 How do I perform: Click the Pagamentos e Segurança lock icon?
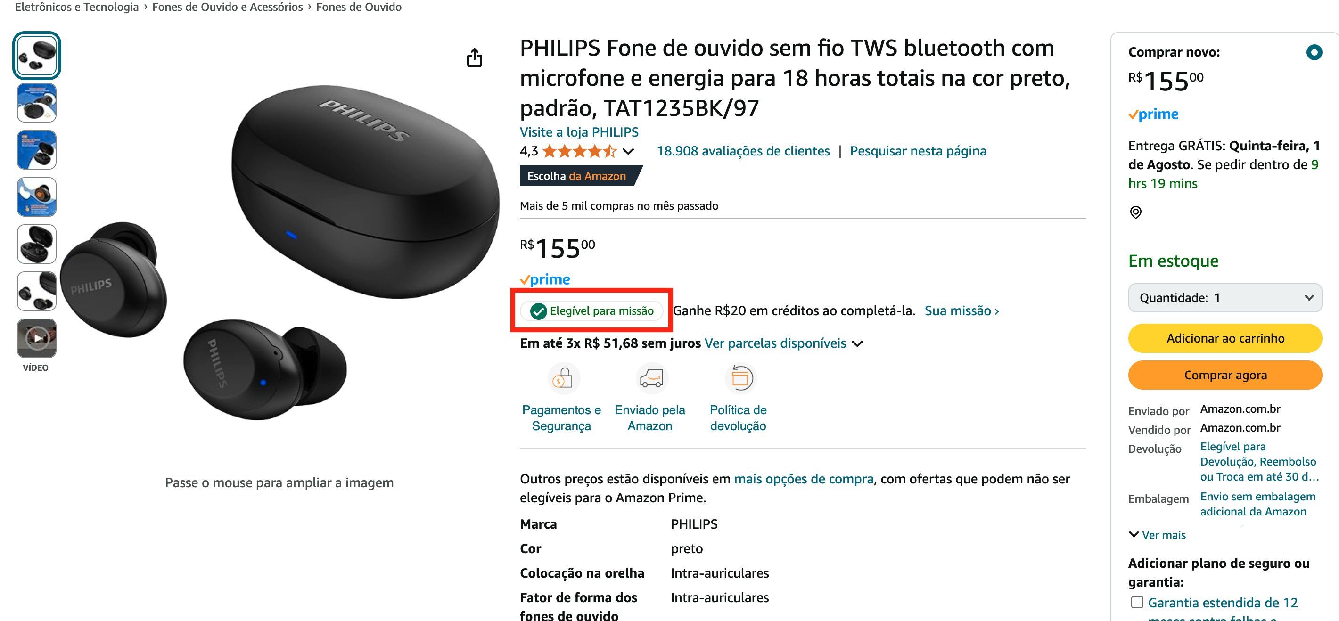coord(563,378)
